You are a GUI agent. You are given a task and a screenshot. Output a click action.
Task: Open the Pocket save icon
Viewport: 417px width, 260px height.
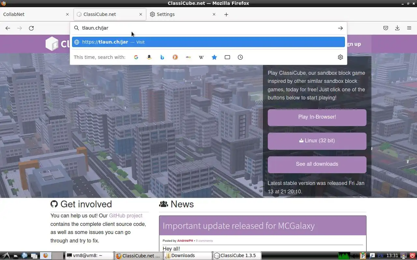(386, 28)
